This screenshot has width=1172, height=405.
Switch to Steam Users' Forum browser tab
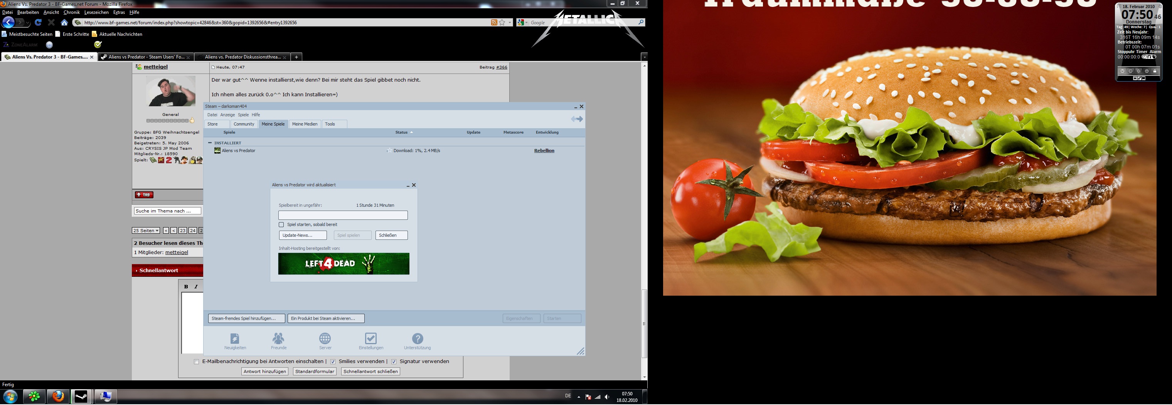[146, 57]
